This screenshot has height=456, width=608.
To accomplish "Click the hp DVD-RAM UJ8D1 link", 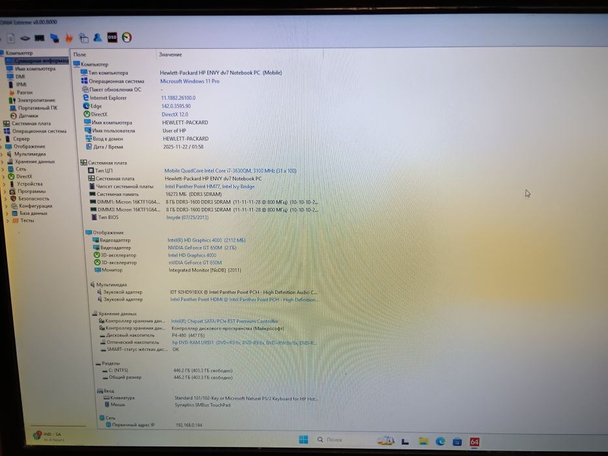I will (x=244, y=343).
